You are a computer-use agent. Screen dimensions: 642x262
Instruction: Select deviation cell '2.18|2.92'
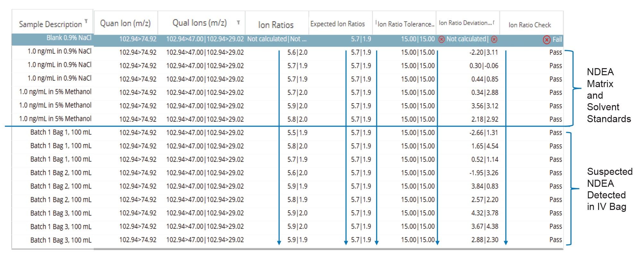485,119
